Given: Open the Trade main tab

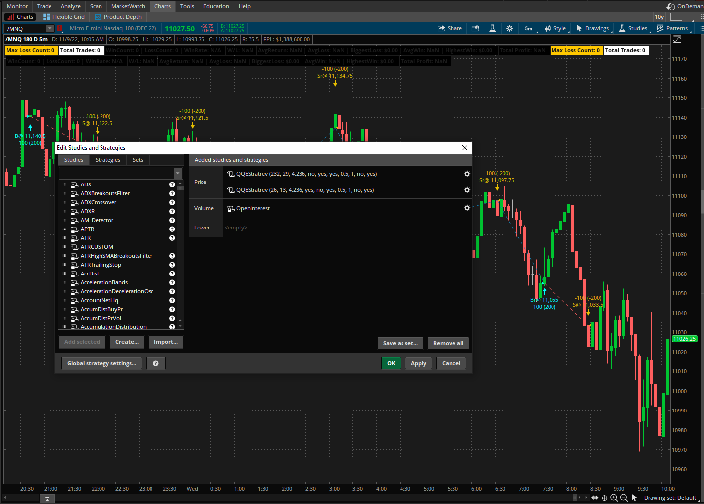Looking at the screenshot, I should 44,6.
